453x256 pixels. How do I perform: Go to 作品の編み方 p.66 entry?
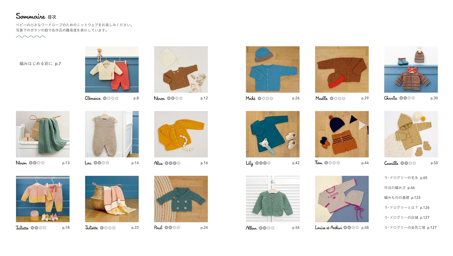[x=399, y=188]
